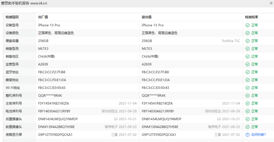Viewport: 274px width, 142px height.
Task: Click the 设备型号 row label
Action: pos(12,25)
